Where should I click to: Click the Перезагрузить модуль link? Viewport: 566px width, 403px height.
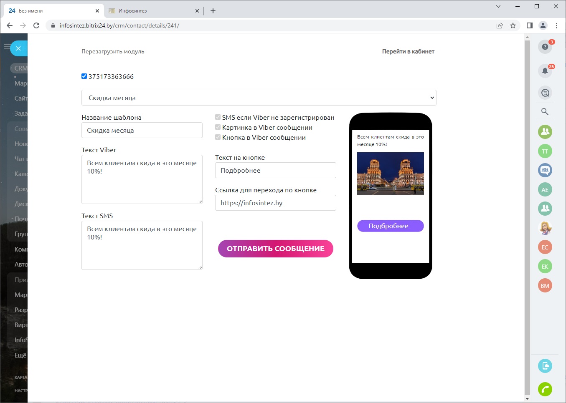click(x=113, y=51)
